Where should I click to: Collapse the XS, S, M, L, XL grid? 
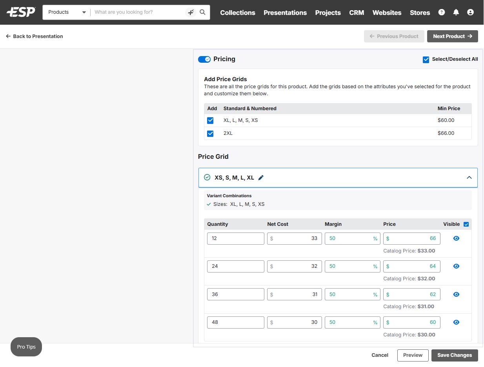469,178
